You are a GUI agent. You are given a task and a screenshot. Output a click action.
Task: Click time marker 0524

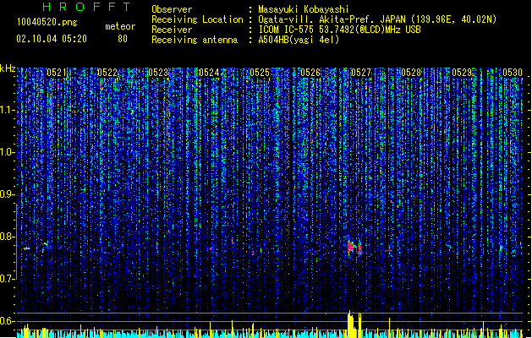point(209,73)
